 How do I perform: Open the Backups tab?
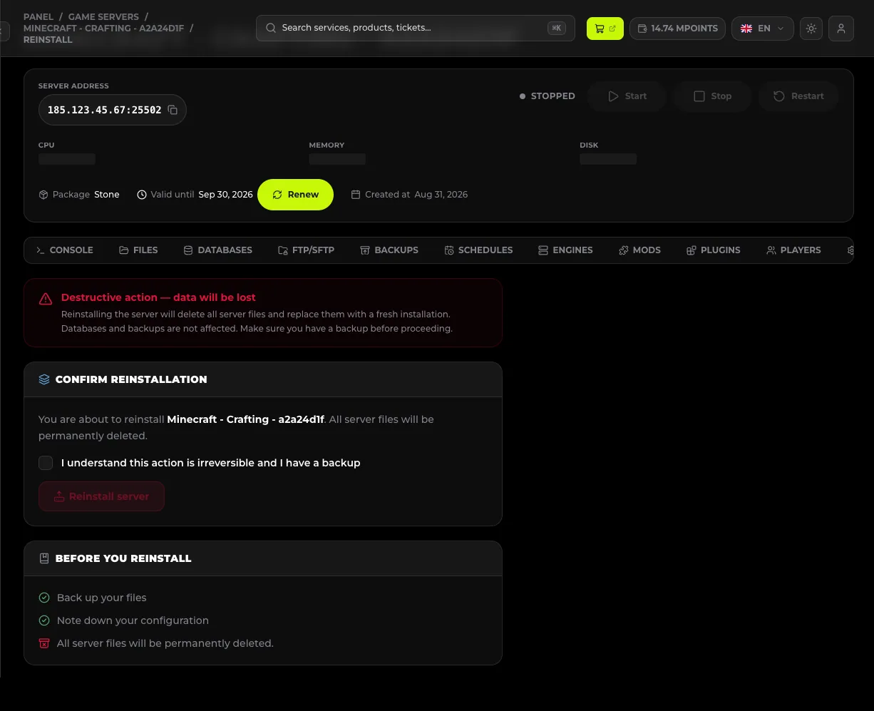[389, 250]
